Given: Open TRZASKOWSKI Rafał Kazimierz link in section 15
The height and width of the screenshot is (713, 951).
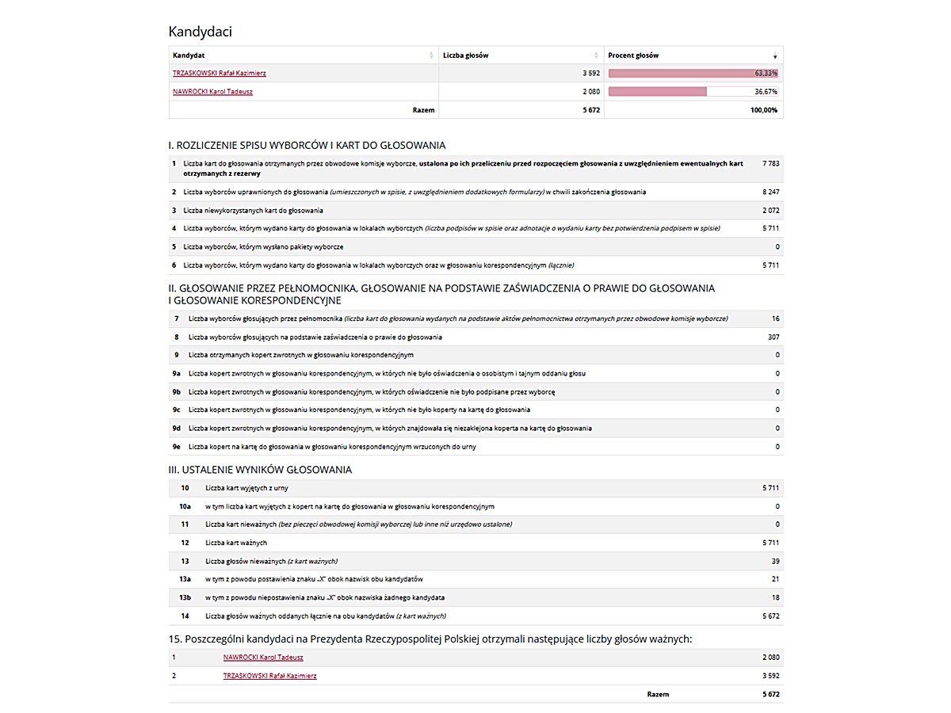Looking at the screenshot, I should tap(269, 676).
